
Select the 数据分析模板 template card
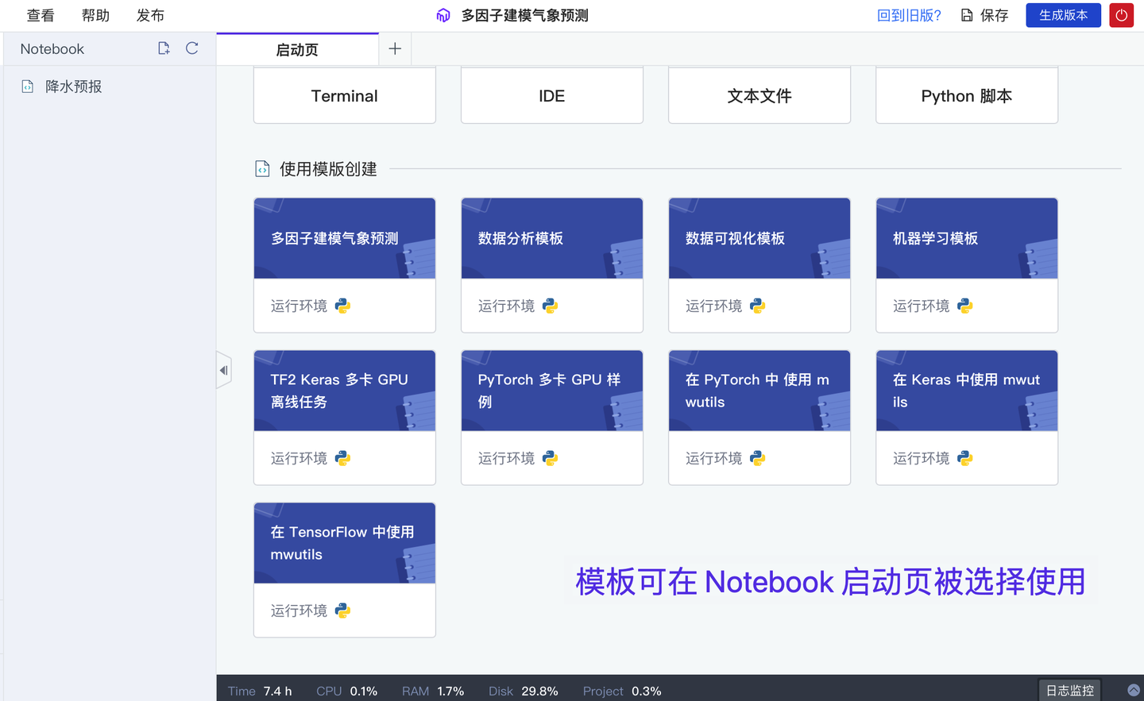(x=552, y=265)
